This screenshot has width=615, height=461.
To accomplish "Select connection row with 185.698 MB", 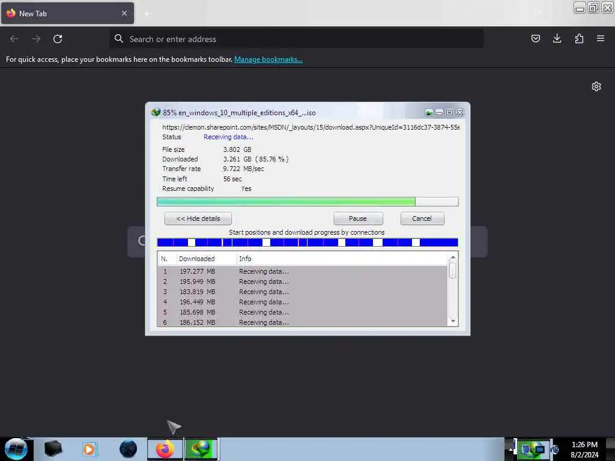I will click(x=302, y=312).
